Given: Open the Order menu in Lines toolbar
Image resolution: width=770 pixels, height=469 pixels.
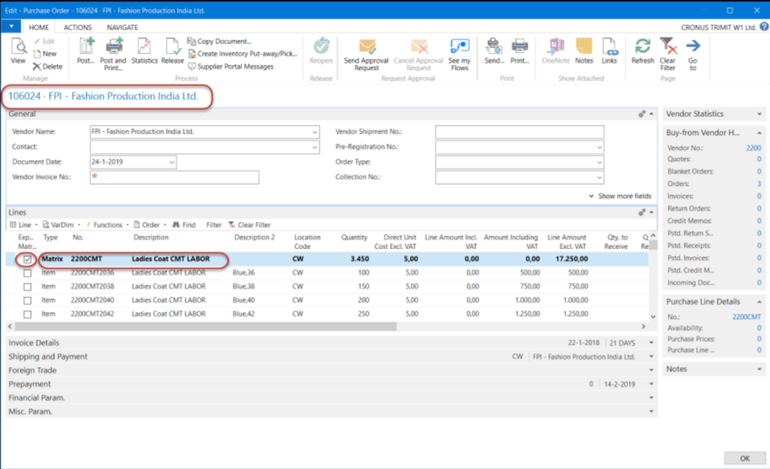Looking at the screenshot, I should pos(150,225).
